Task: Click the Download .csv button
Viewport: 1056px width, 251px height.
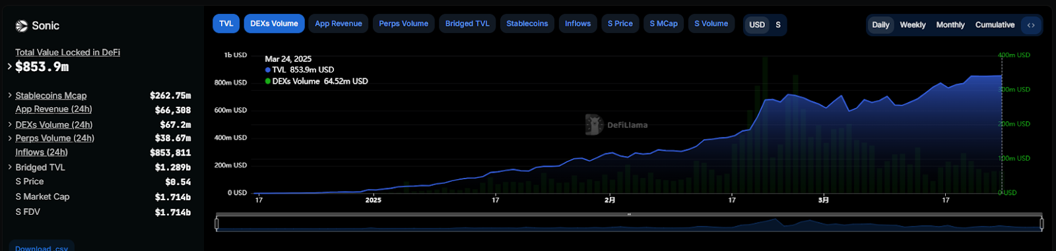Action: pos(42,247)
